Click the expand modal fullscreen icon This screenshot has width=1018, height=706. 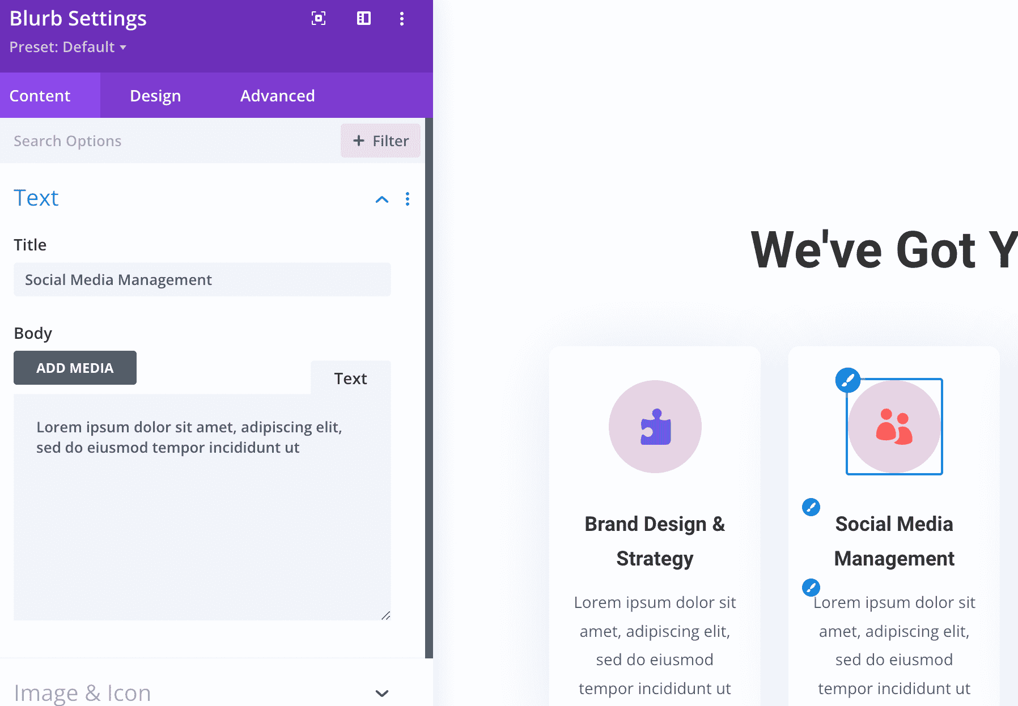coord(319,19)
